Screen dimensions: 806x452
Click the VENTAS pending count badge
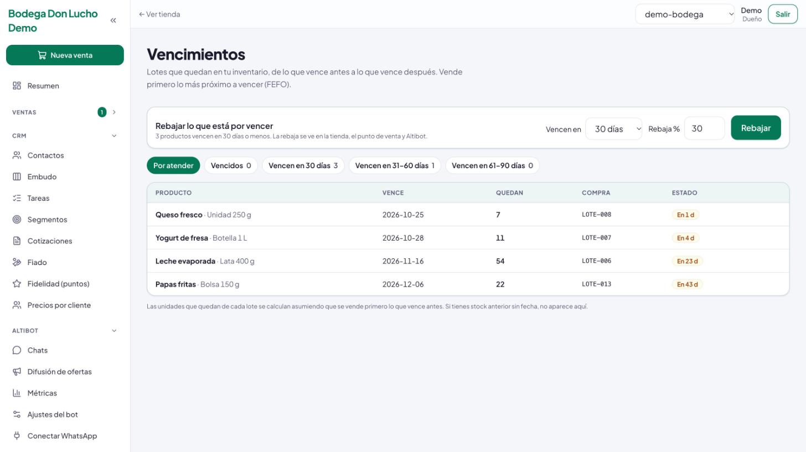[x=102, y=112]
